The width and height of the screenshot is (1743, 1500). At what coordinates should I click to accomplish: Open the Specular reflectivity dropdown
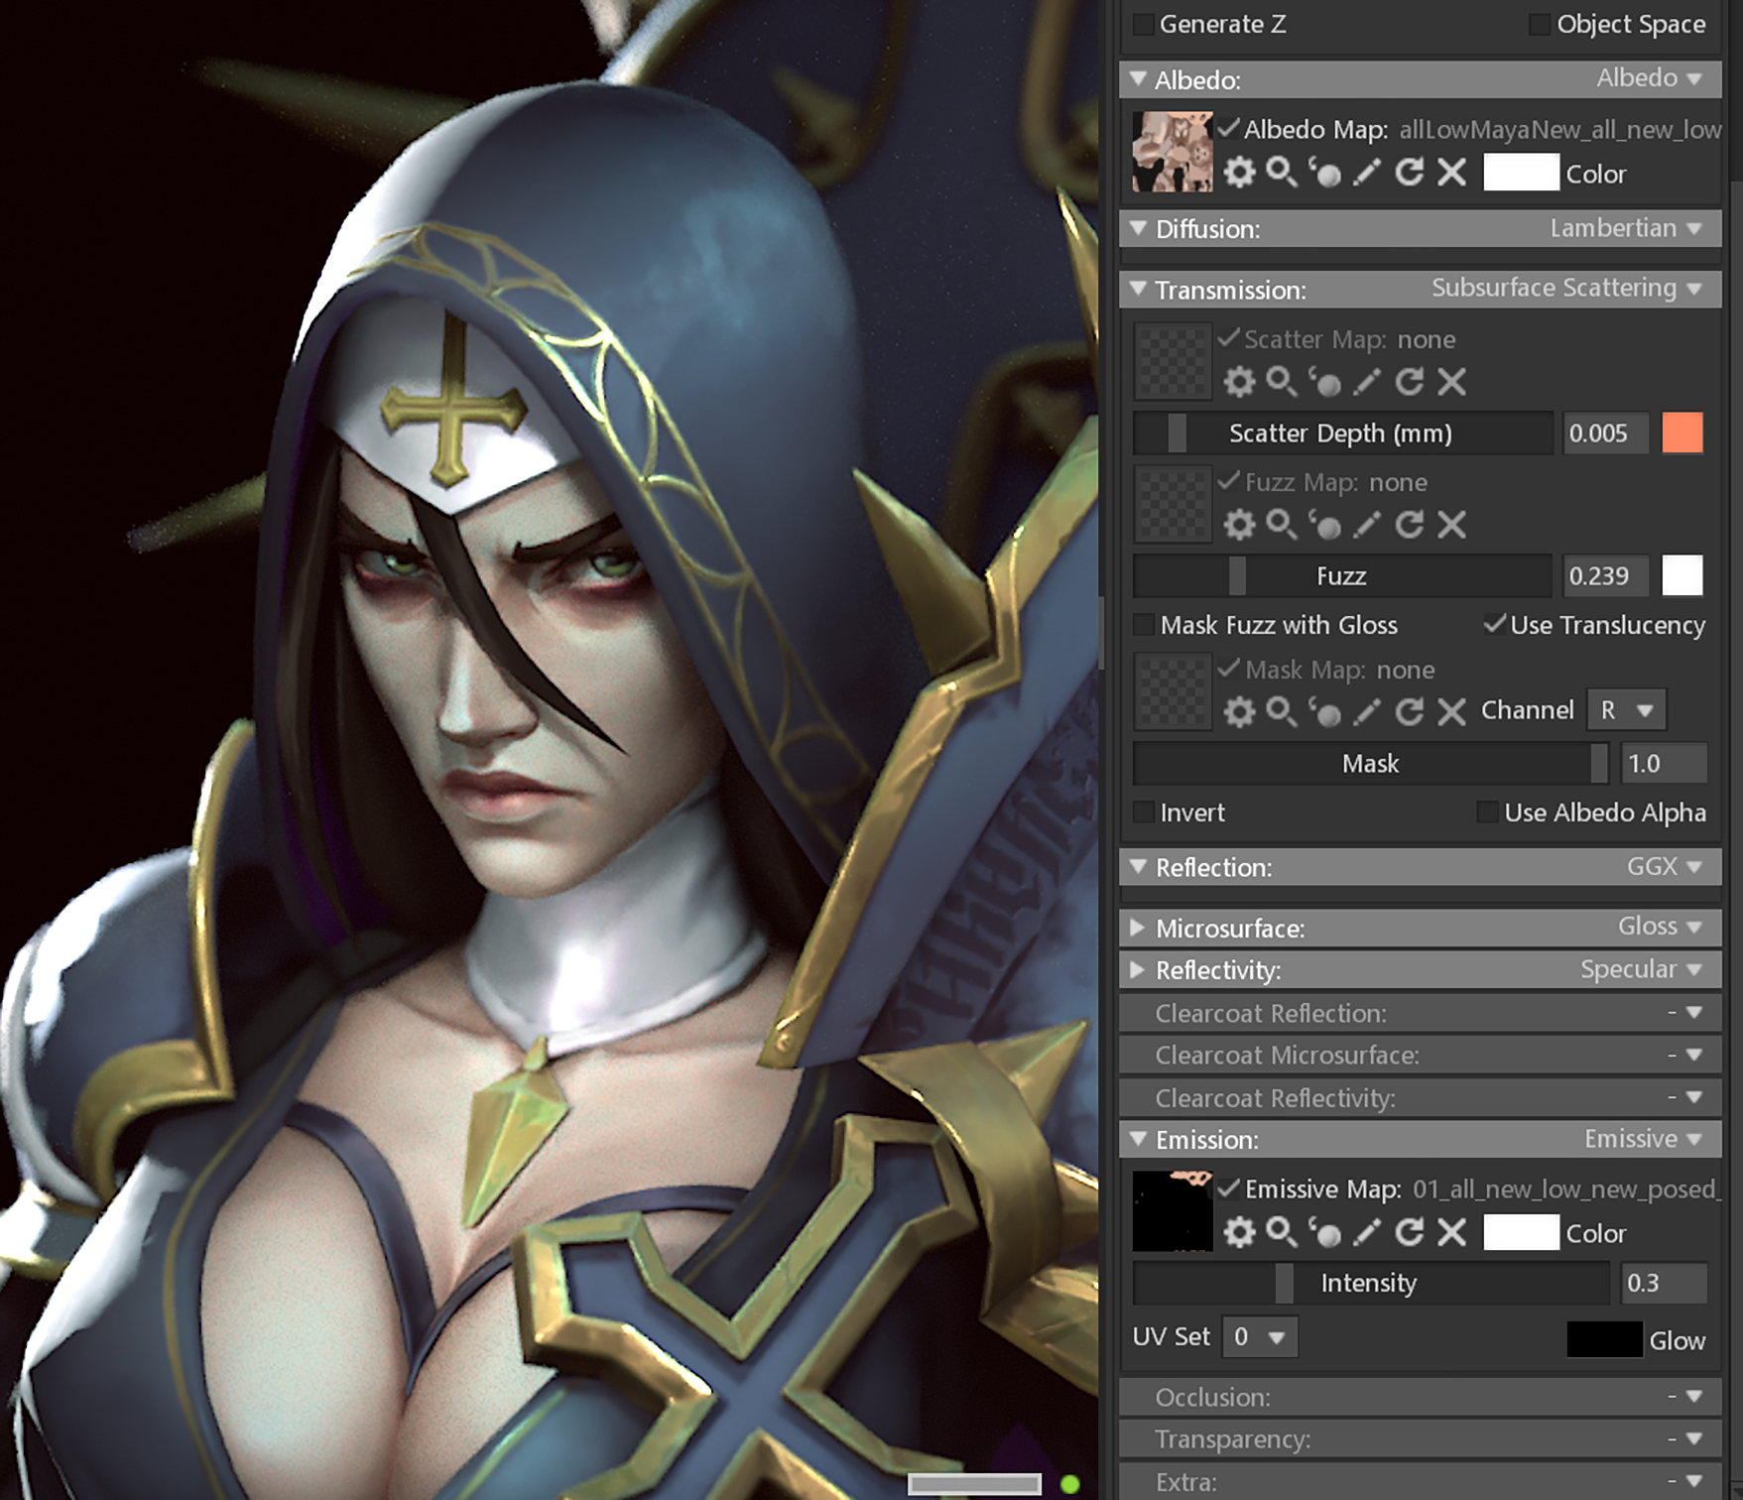tap(1642, 969)
